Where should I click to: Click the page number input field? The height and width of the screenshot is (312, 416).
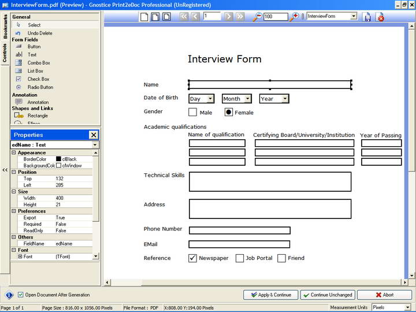(211, 16)
